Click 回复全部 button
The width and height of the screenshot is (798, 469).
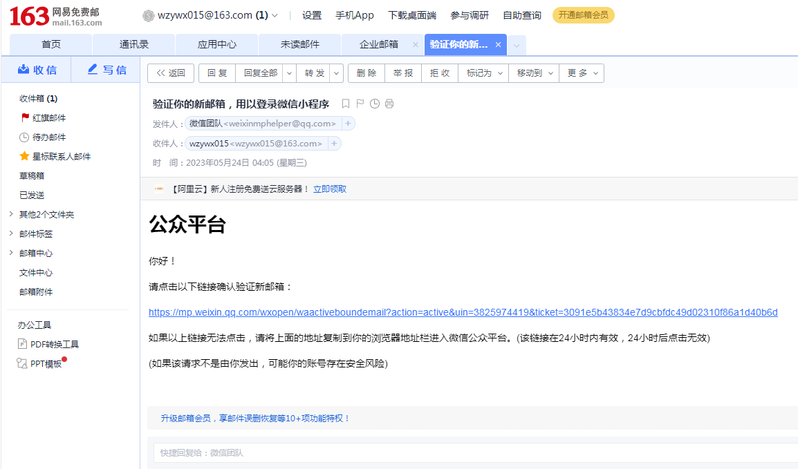pyautogui.click(x=259, y=73)
